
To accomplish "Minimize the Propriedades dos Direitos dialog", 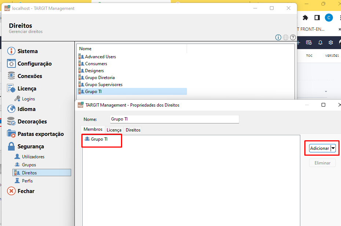I will (x=307, y=105).
